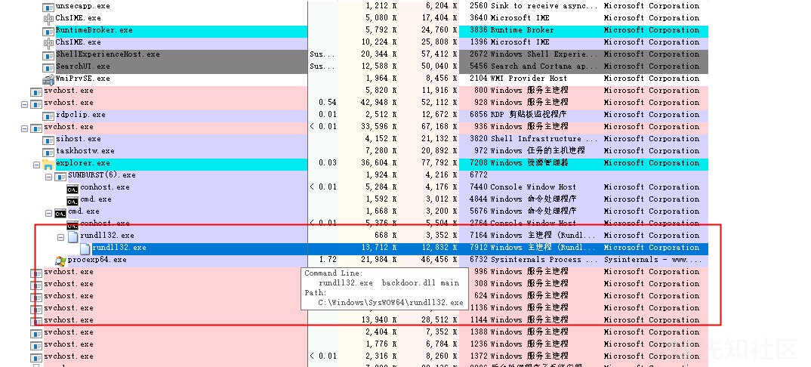Select the highlighted rundll32.exe name, PID 7912

coord(119,248)
